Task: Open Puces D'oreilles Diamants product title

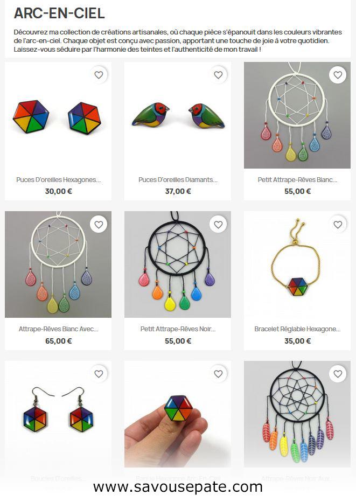Action: tap(178, 179)
